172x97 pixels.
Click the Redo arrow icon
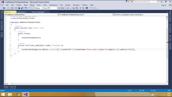pyautogui.click(x=30, y=8)
